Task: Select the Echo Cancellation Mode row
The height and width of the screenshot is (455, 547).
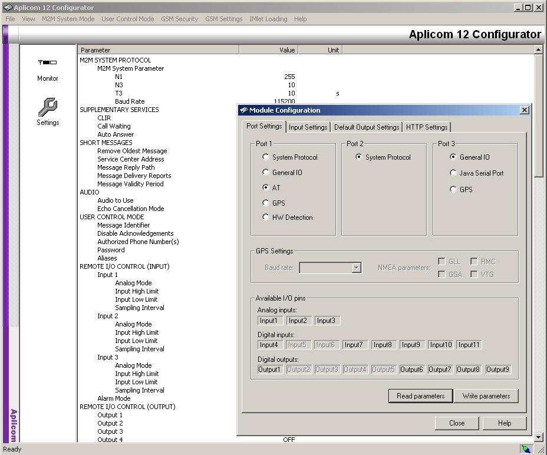Action: coord(130,209)
